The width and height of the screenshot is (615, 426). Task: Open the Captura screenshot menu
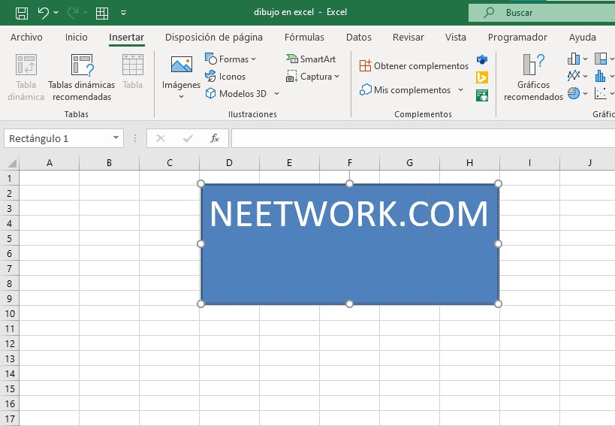[312, 77]
